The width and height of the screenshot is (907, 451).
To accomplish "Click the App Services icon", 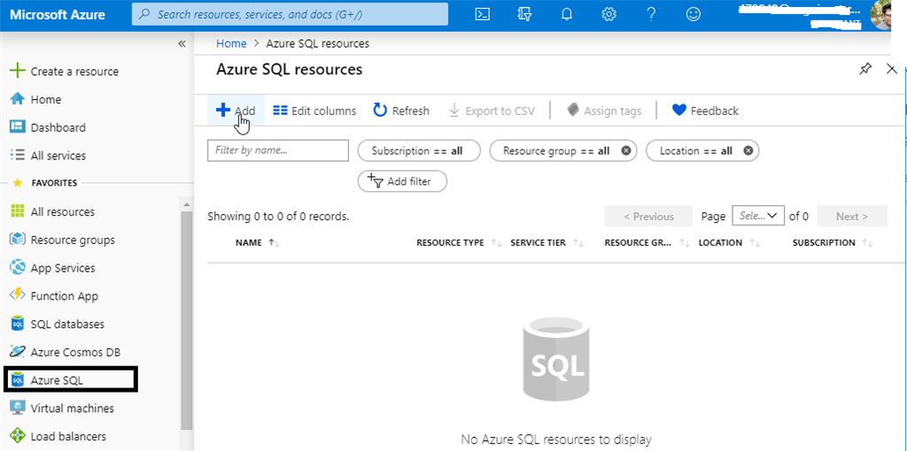I will [18, 267].
